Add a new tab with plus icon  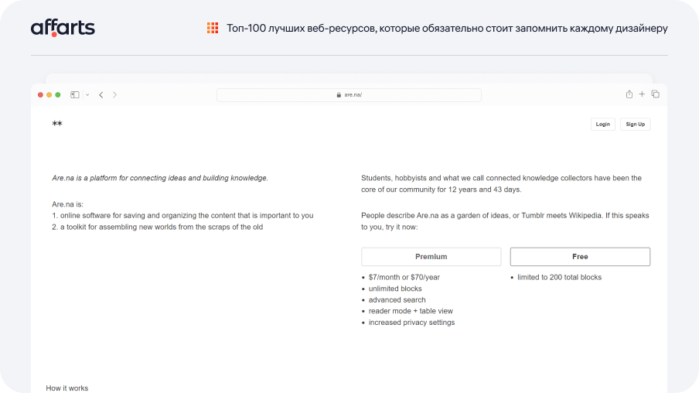642,94
